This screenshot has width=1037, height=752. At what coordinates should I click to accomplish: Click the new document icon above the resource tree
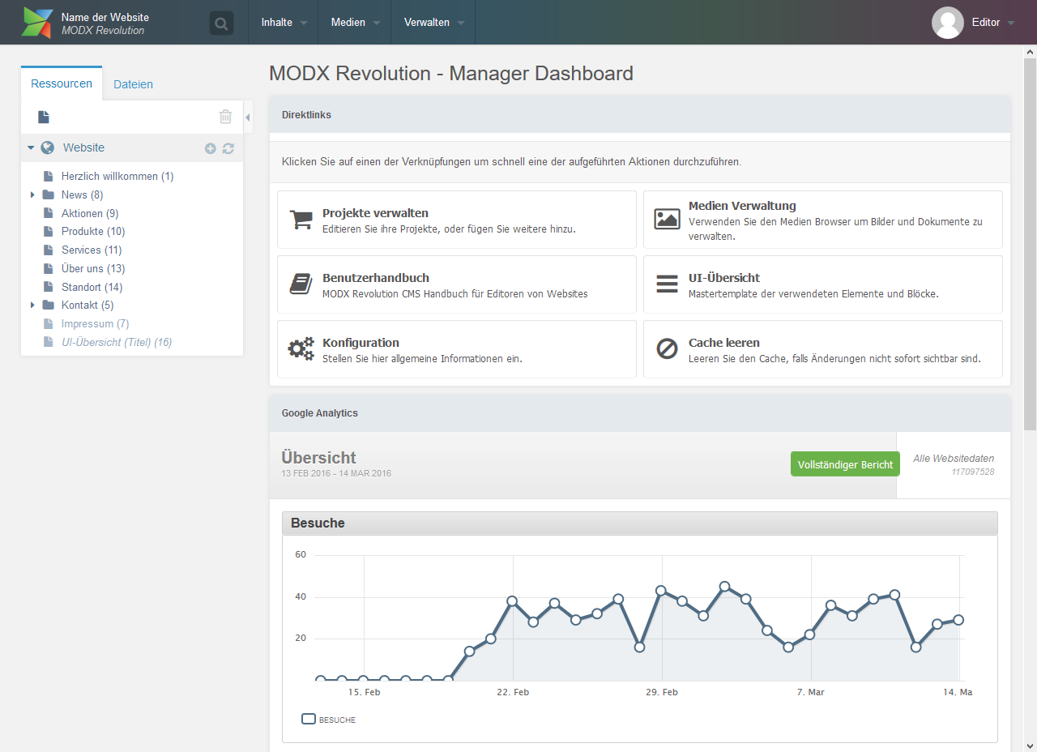click(x=42, y=117)
